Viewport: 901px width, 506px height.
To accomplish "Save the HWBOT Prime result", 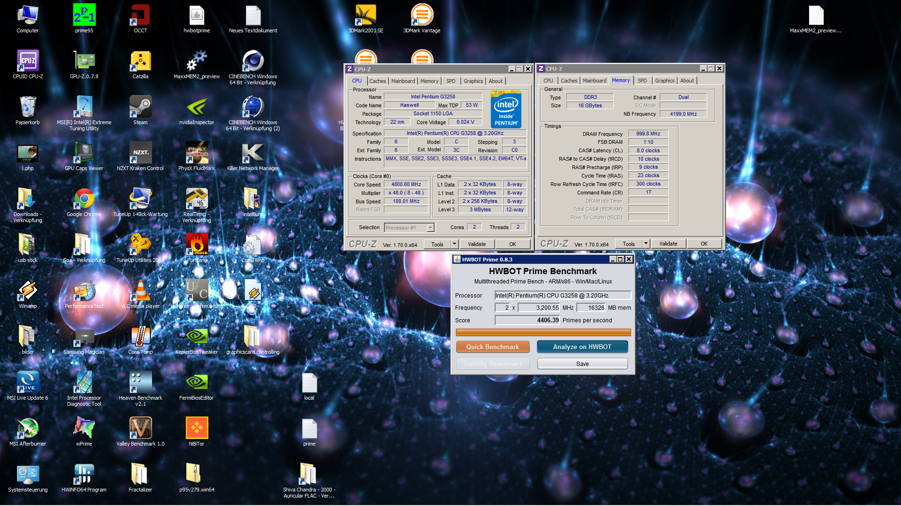I will pos(582,364).
